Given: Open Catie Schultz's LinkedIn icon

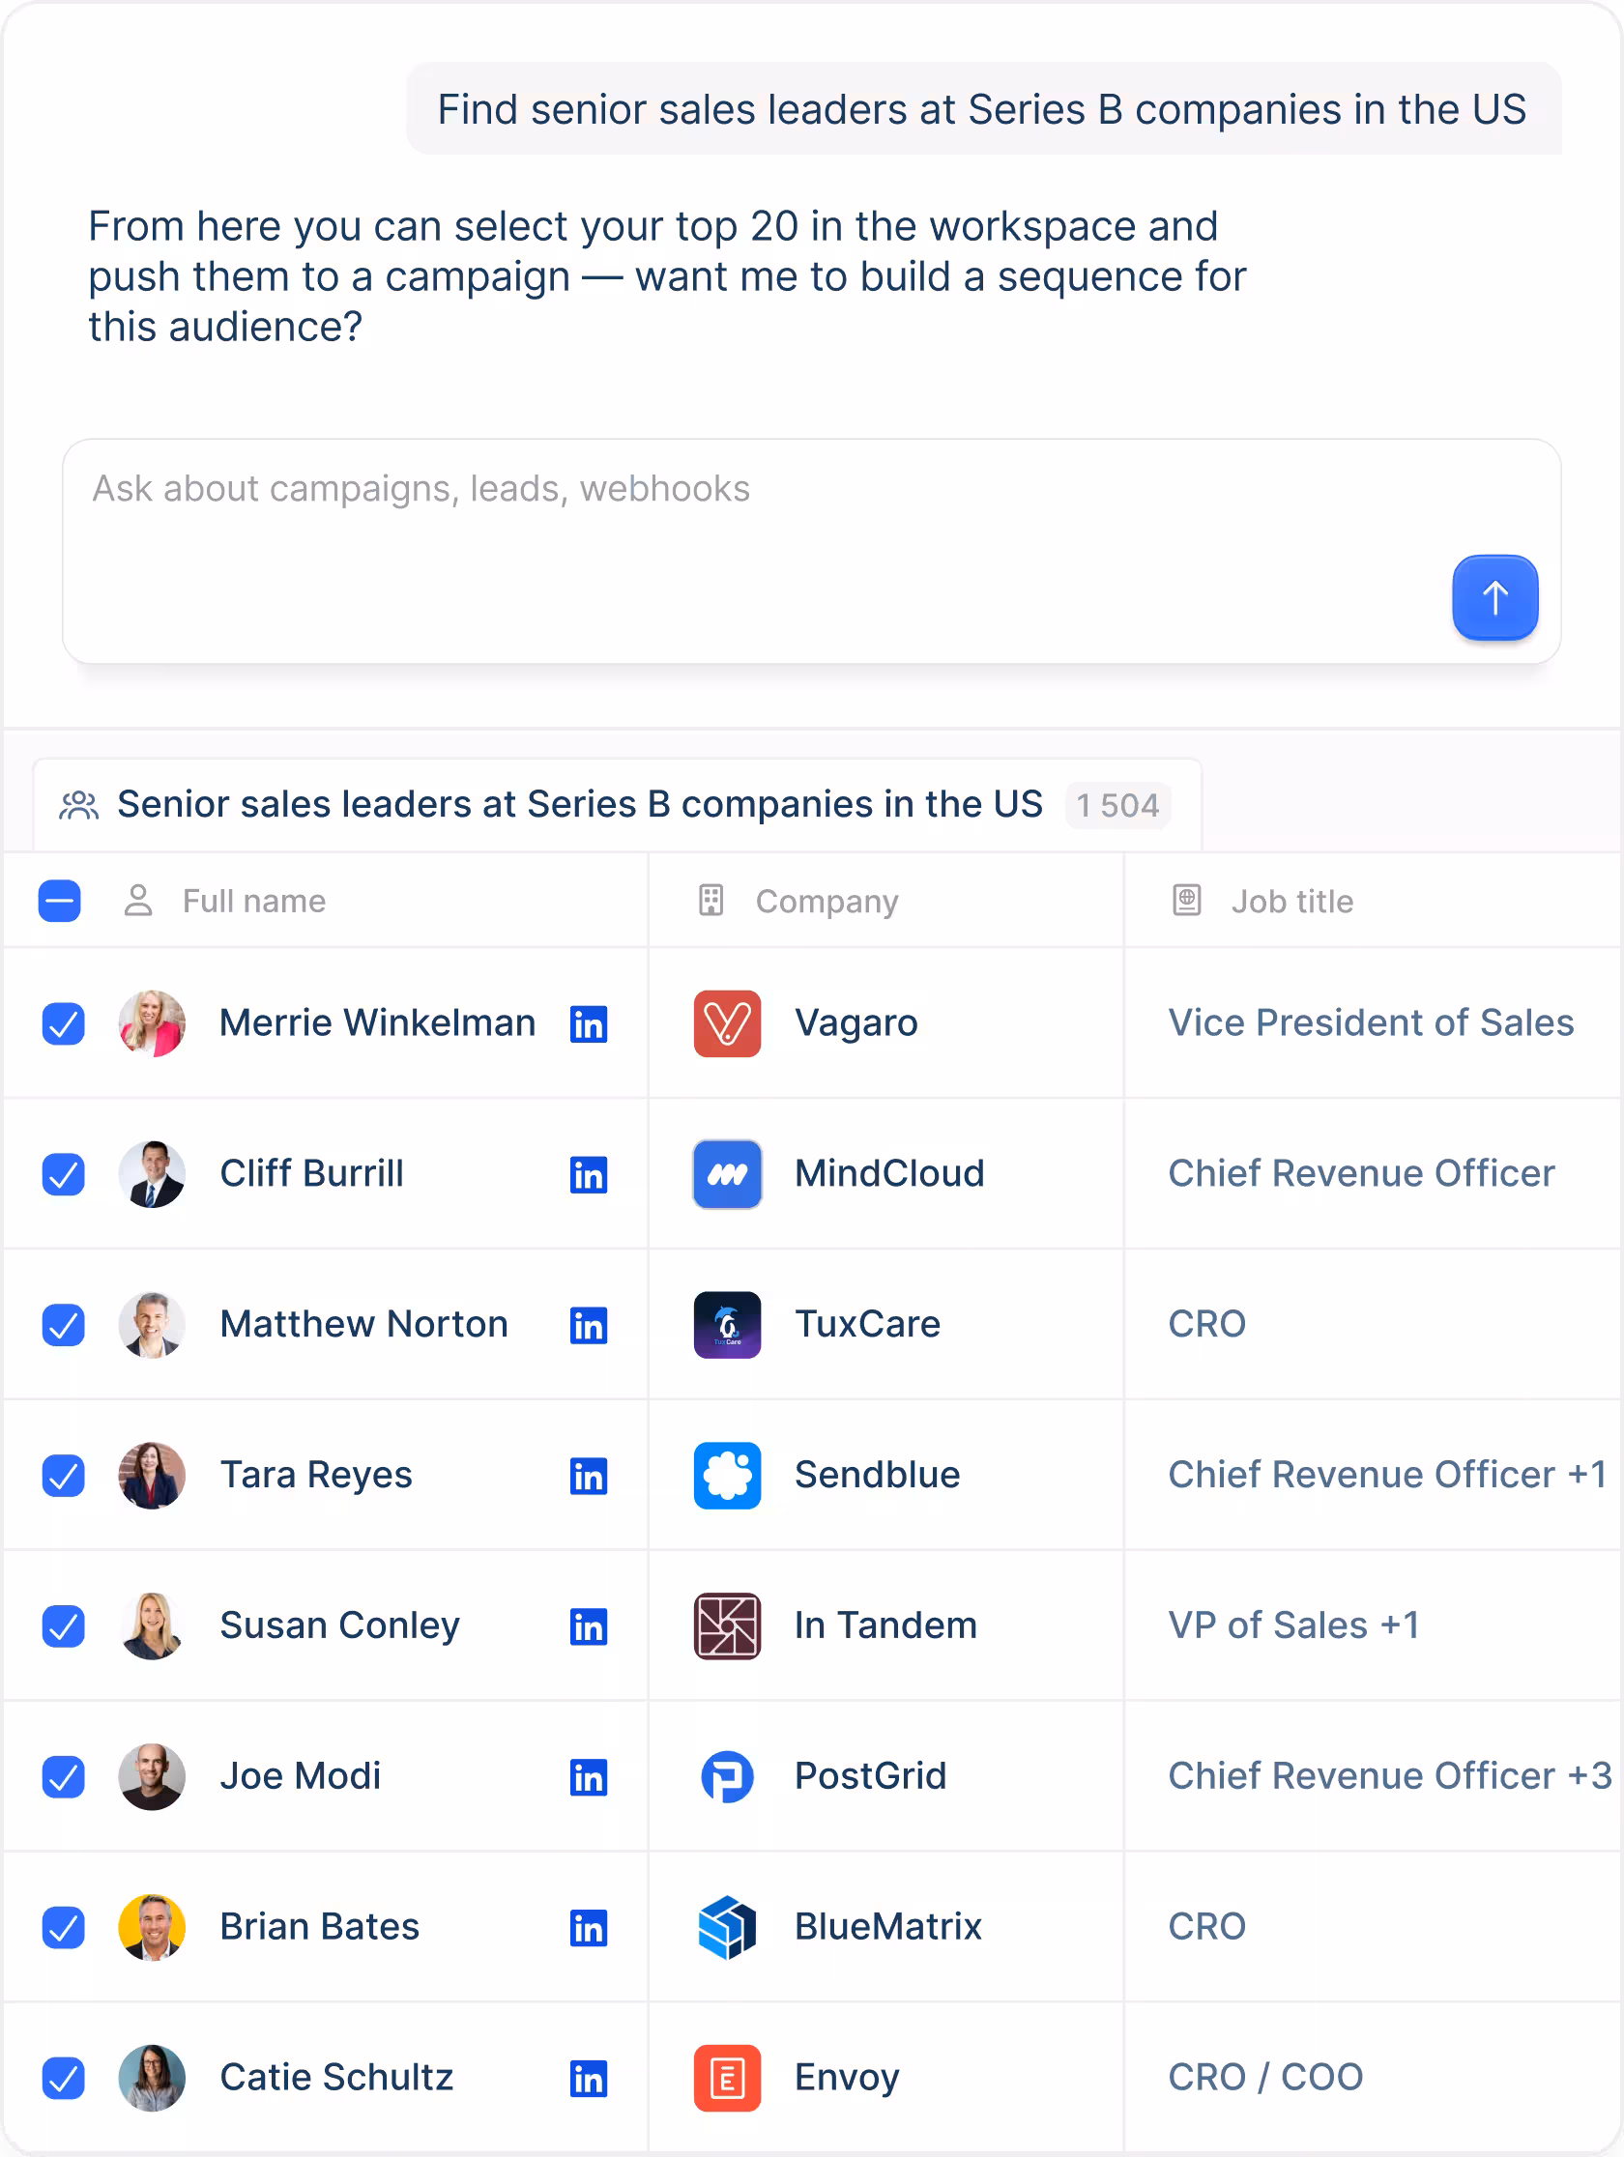Looking at the screenshot, I should (588, 2078).
